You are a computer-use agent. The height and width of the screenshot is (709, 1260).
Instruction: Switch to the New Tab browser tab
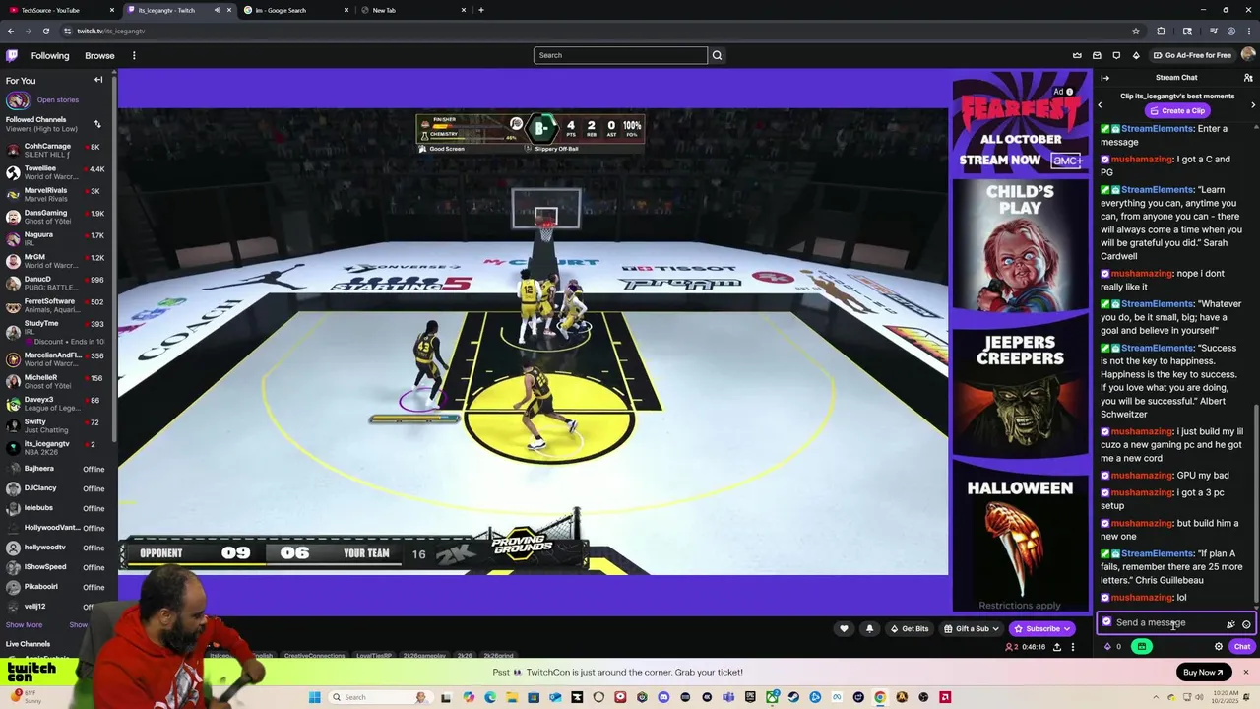click(x=411, y=10)
